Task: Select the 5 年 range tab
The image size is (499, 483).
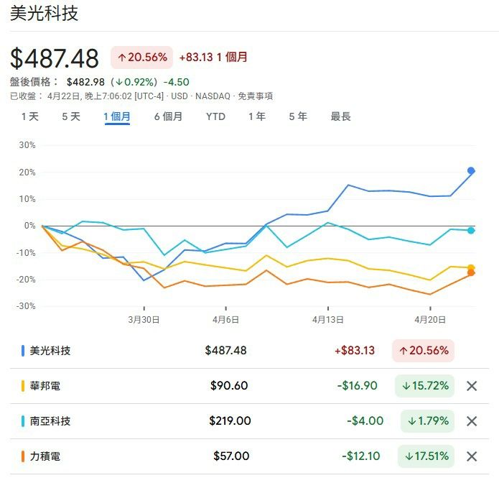Action: 298,116
